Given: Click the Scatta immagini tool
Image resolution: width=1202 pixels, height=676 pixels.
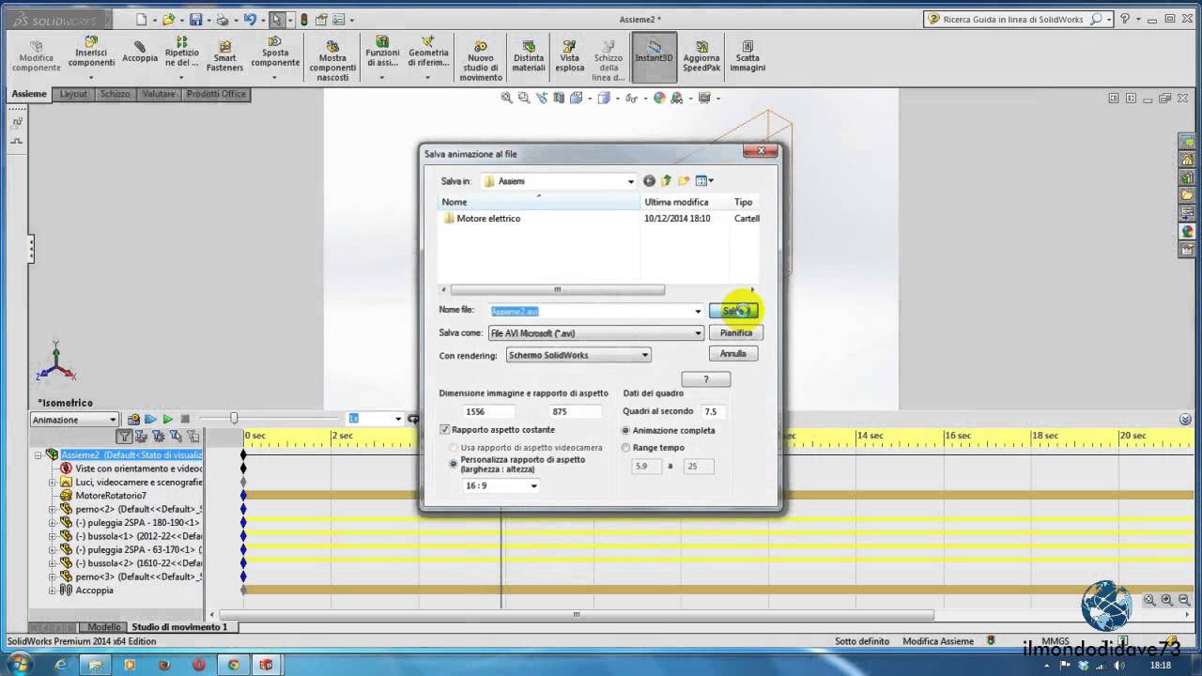Looking at the screenshot, I should pyautogui.click(x=747, y=56).
